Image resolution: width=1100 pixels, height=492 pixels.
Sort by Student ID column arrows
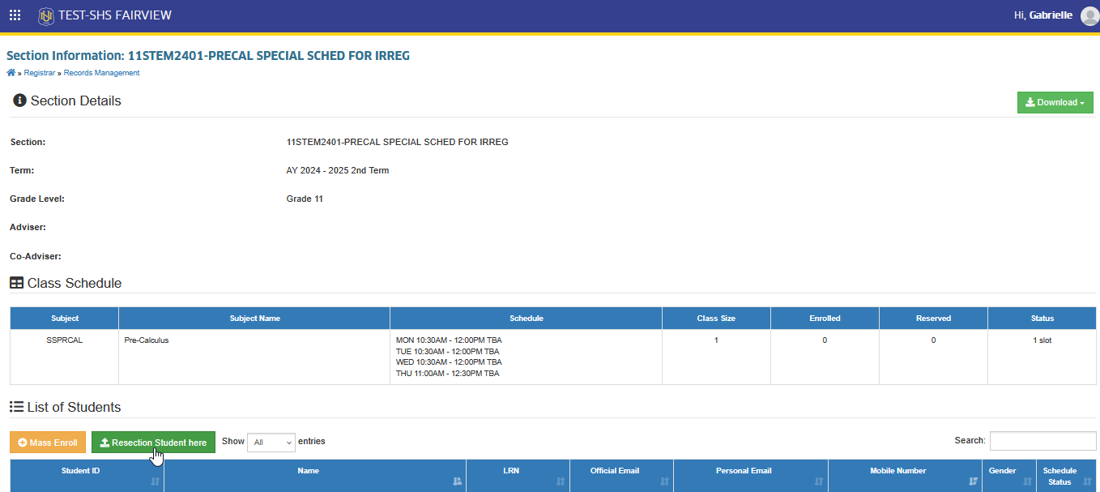click(x=156, y=481)
